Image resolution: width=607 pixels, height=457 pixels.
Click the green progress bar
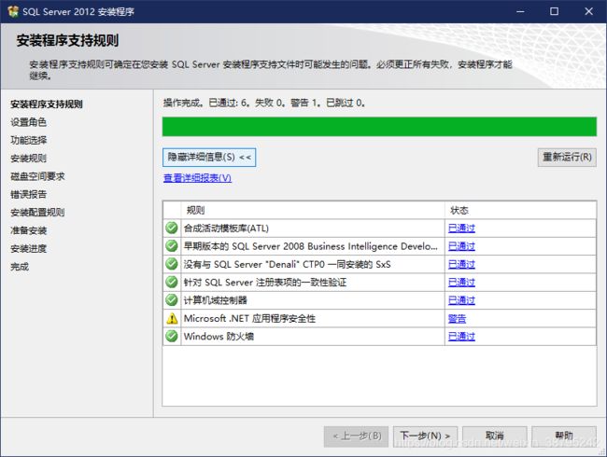tap(379, 127)
